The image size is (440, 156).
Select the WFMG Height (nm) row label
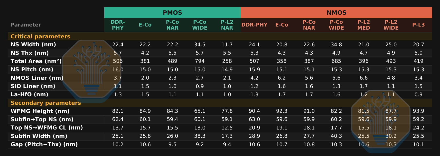tap(40, 111)
